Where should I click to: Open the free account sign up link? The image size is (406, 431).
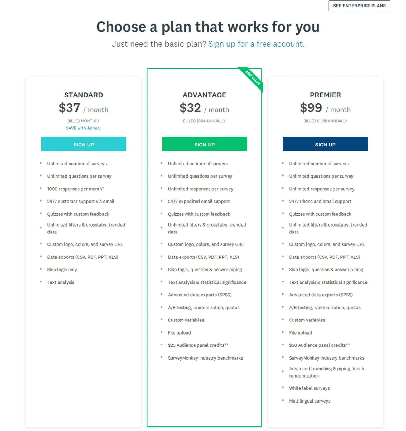(256, 44)
